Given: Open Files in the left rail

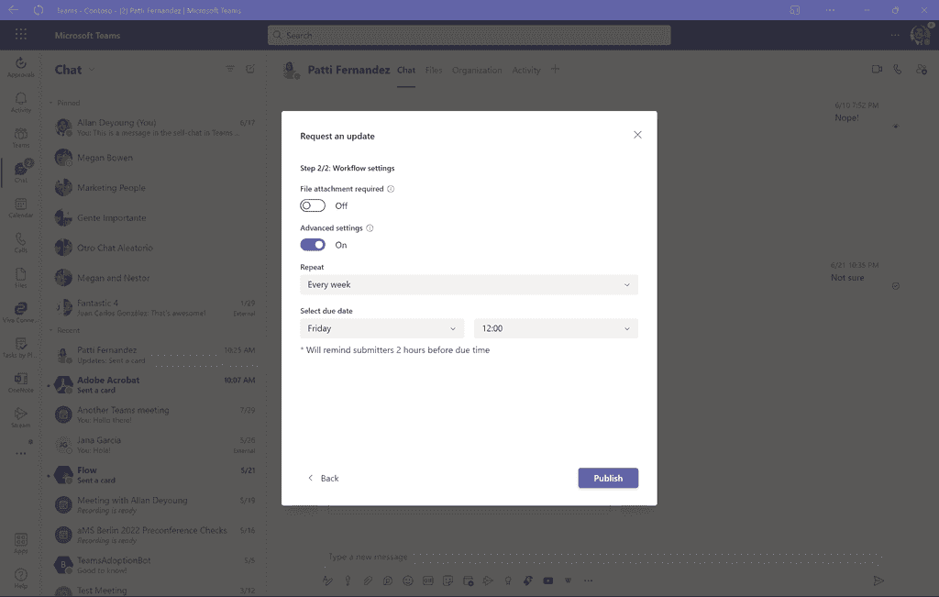Looking at the screenshot, I should pyautogui.click(x=20, y=277).
